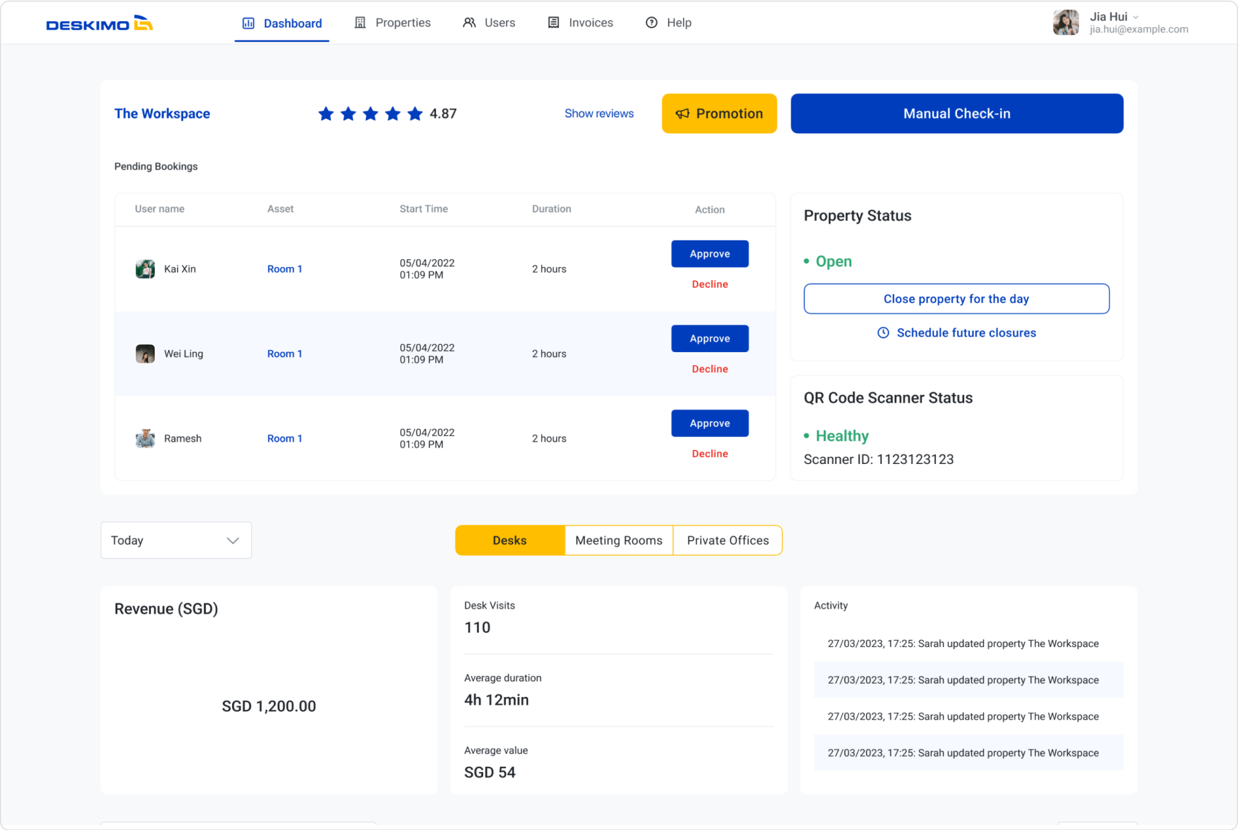This screenshot has width=1238, height=830.
Task: Click the Properties building icon
Action: (x=360, y=23)
